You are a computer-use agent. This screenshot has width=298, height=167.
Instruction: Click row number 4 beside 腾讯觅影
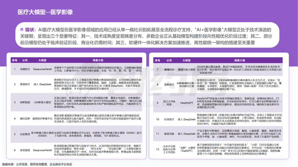pos(15,119)
